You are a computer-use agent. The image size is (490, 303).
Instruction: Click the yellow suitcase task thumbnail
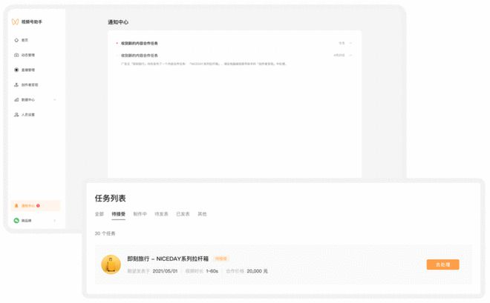(x=111, y=264)
